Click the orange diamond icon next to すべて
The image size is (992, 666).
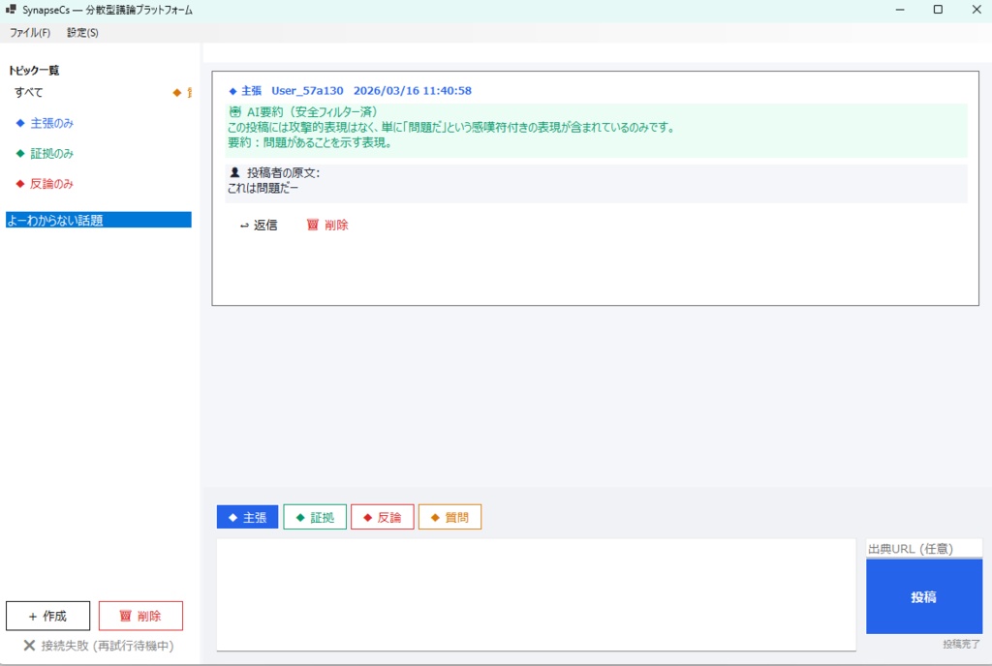point(175,92)
